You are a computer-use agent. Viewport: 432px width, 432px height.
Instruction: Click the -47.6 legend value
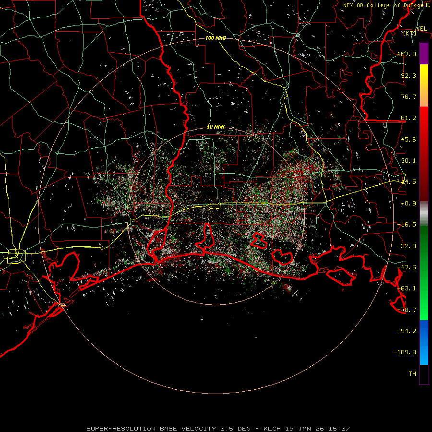tap(407, 267)
